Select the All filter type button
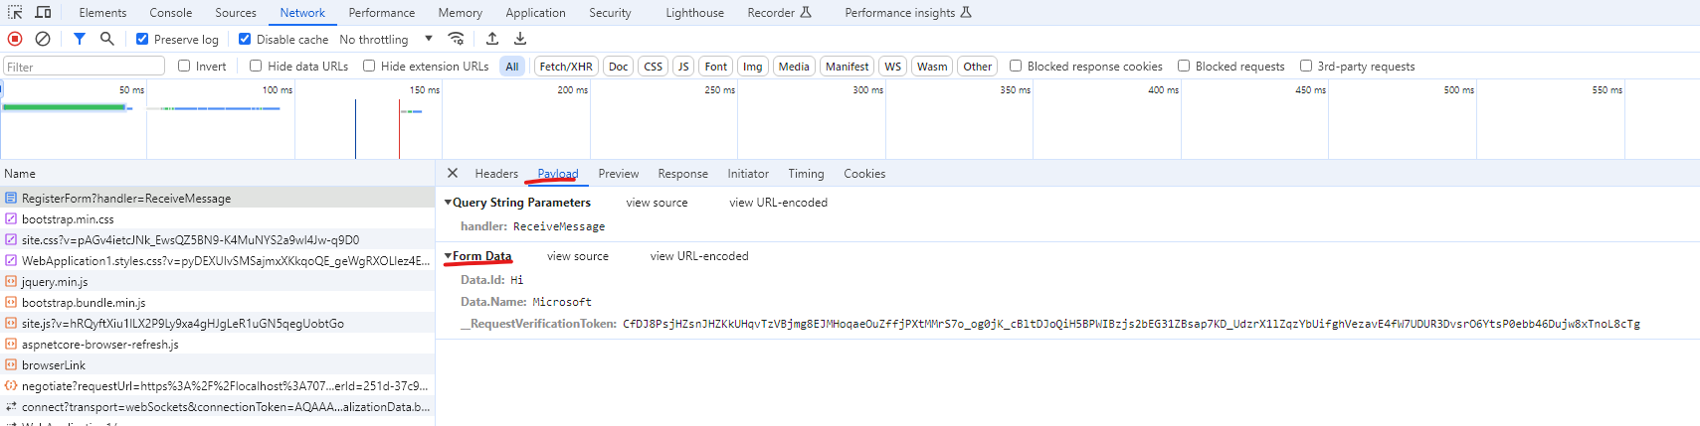This screenshot has height=426, width=1700. tap(512, 67)
